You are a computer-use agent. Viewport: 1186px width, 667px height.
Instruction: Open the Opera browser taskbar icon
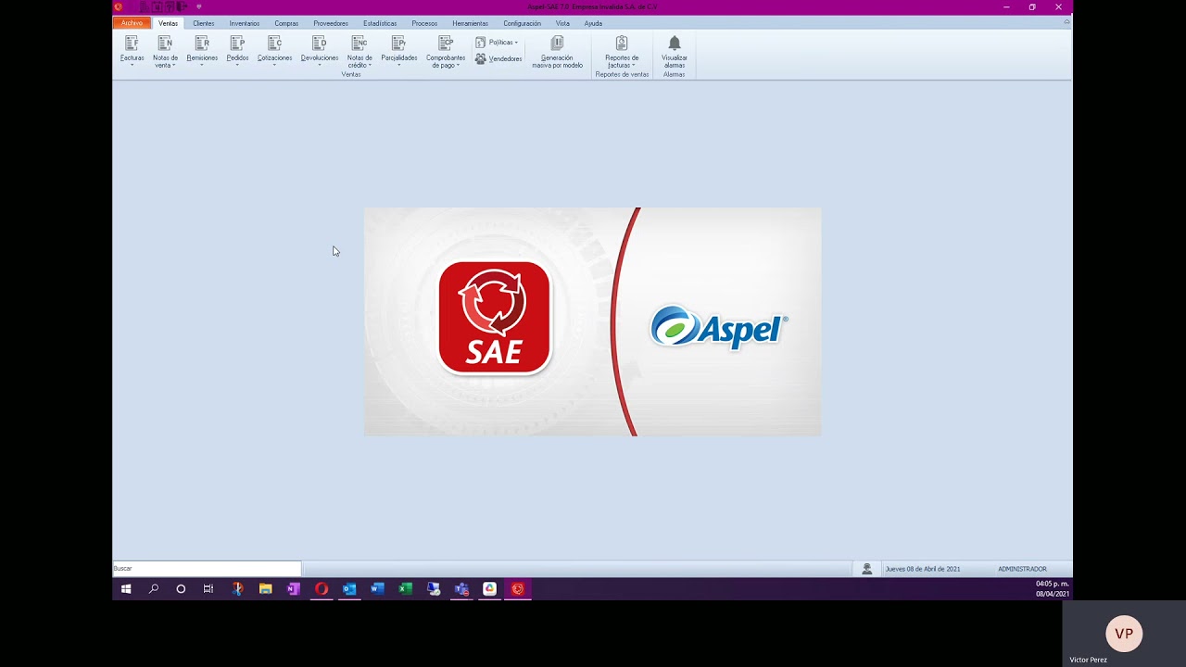[x=322, y=588]
